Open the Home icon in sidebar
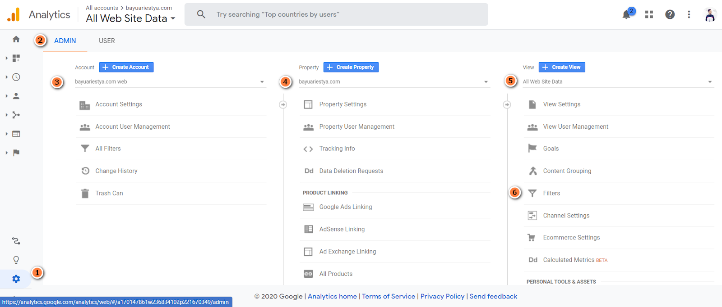The height and width of the screenshot is (307, 722). tap(16, 40)
